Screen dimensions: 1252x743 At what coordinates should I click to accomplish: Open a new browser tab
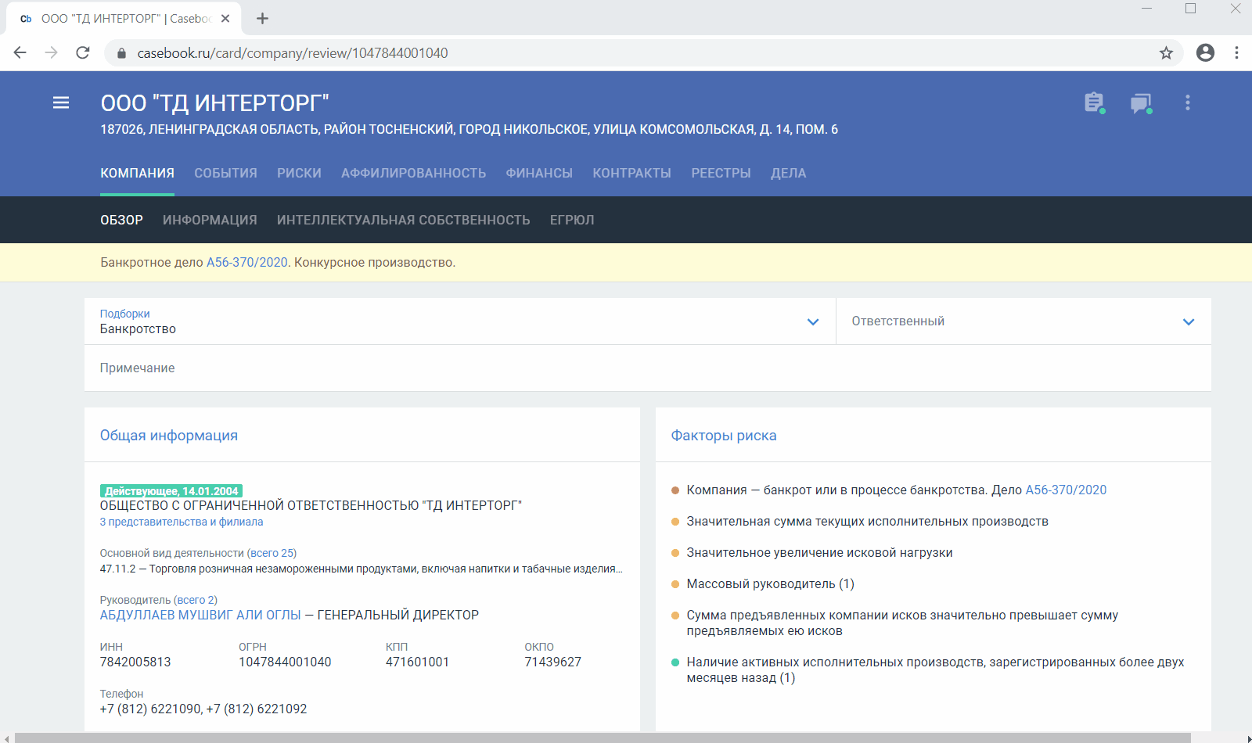click(263, 19)
